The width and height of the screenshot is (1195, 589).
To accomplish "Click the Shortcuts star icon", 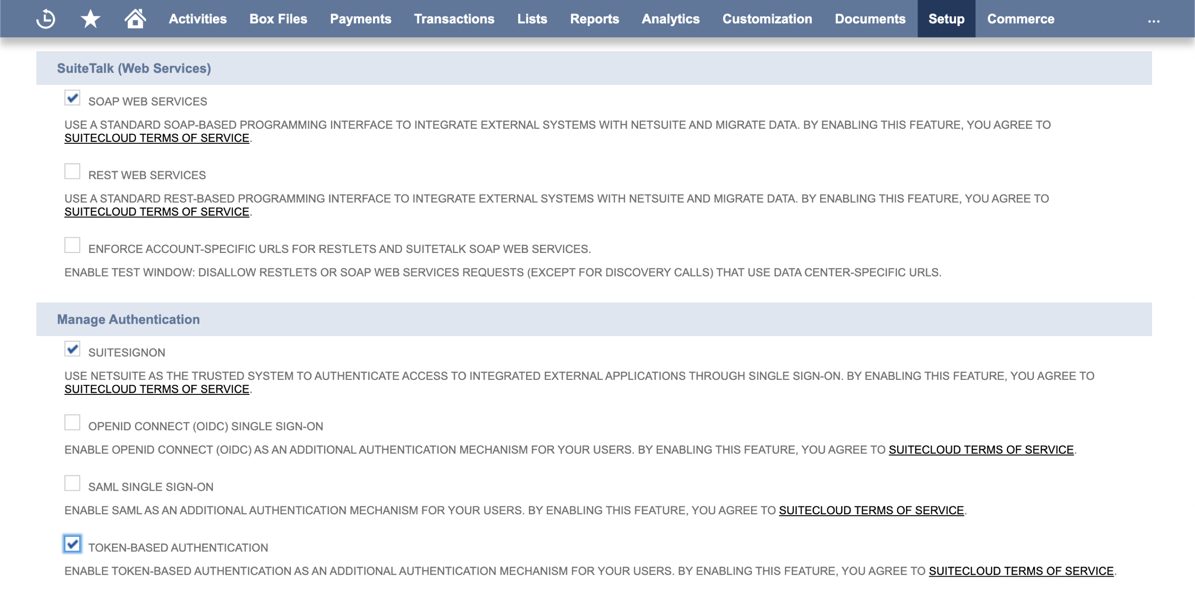I will coord(89,19).
